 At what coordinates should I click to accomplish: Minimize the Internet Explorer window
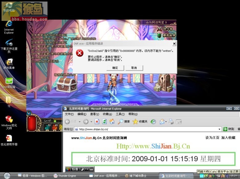pos(229,108)
